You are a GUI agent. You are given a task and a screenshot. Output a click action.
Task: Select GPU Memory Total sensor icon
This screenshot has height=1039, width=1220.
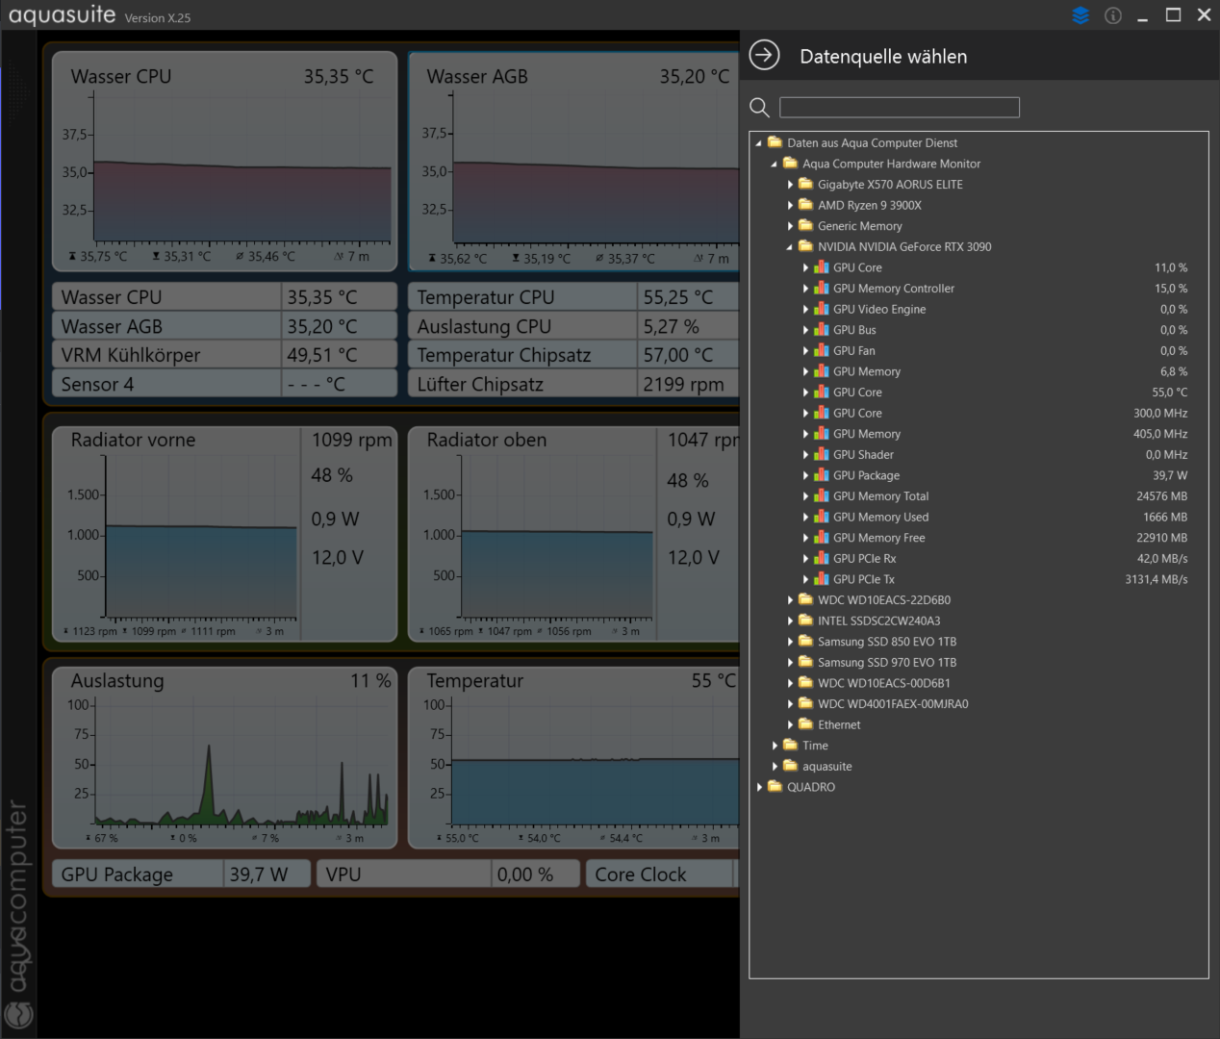pos(822,495)
